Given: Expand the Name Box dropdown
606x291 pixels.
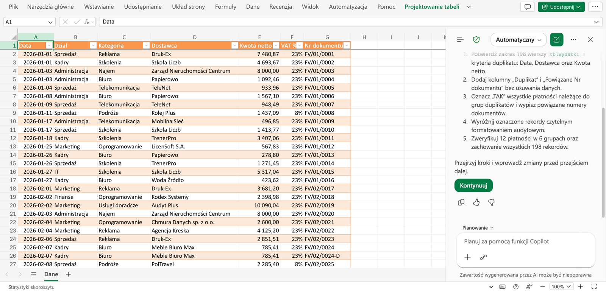Looking at the screenshot, I should tap(50, 22).
